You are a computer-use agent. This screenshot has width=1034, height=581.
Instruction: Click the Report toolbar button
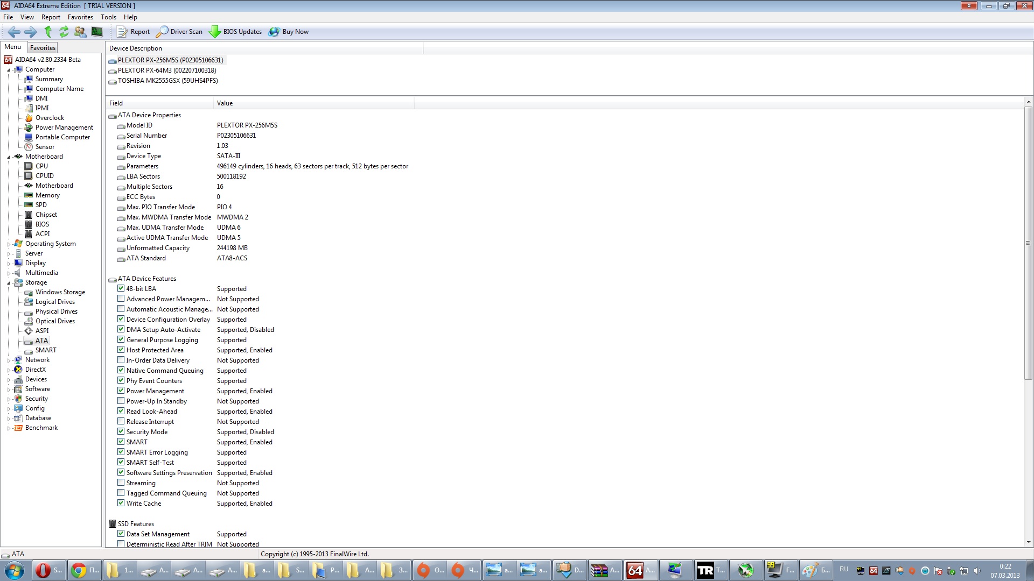[x=134, y=32]
